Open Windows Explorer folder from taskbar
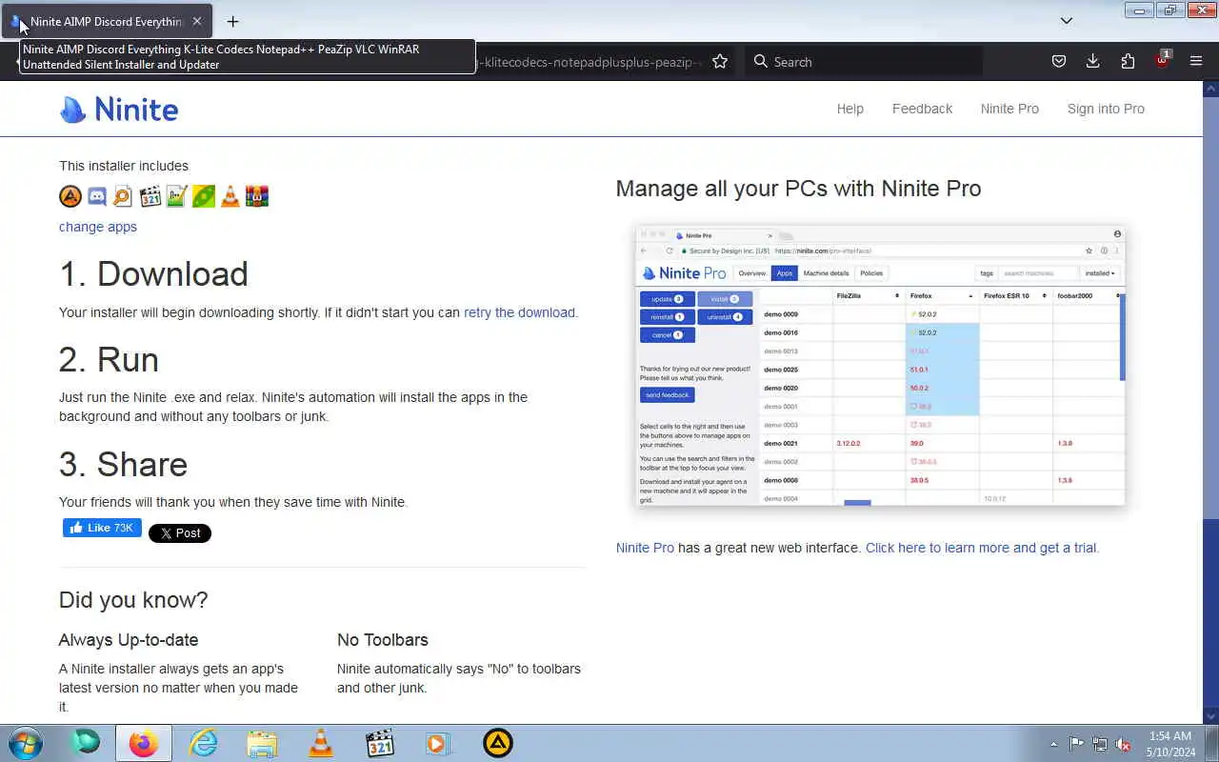This screenshot has width=1219, height=762. [x=262, y=743]
